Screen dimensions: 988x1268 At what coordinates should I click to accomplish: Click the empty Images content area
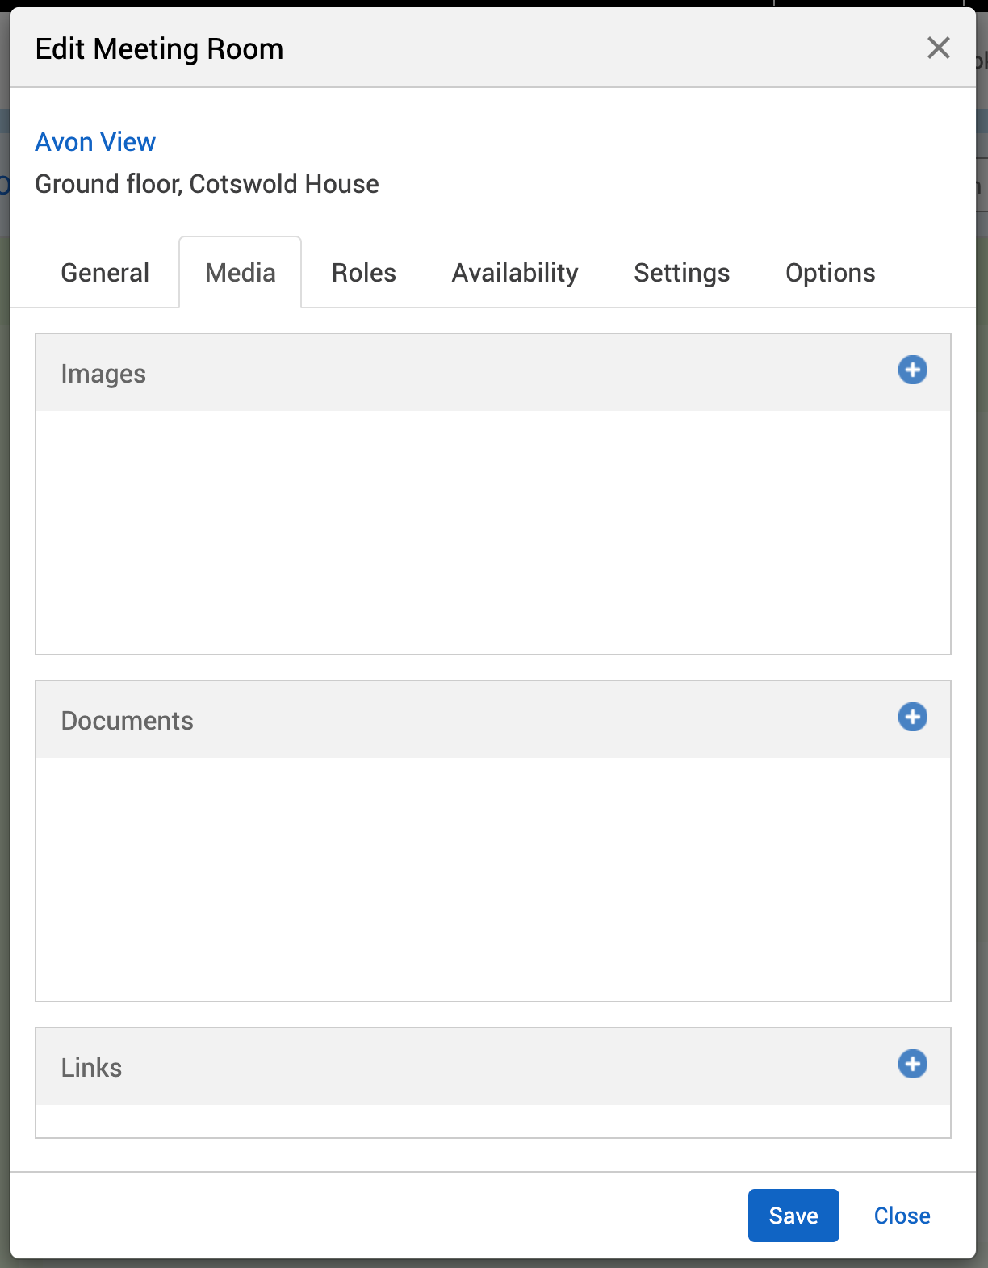point(492,533)
